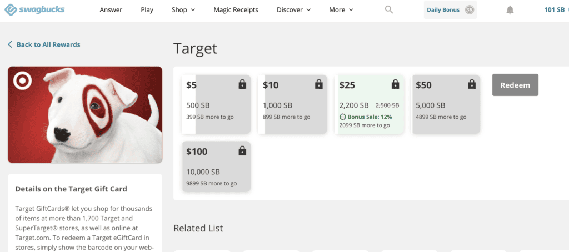Viewport: 569px width, 252px height.
Task: Expand the More dropdown menu
Action: (341, 10)
